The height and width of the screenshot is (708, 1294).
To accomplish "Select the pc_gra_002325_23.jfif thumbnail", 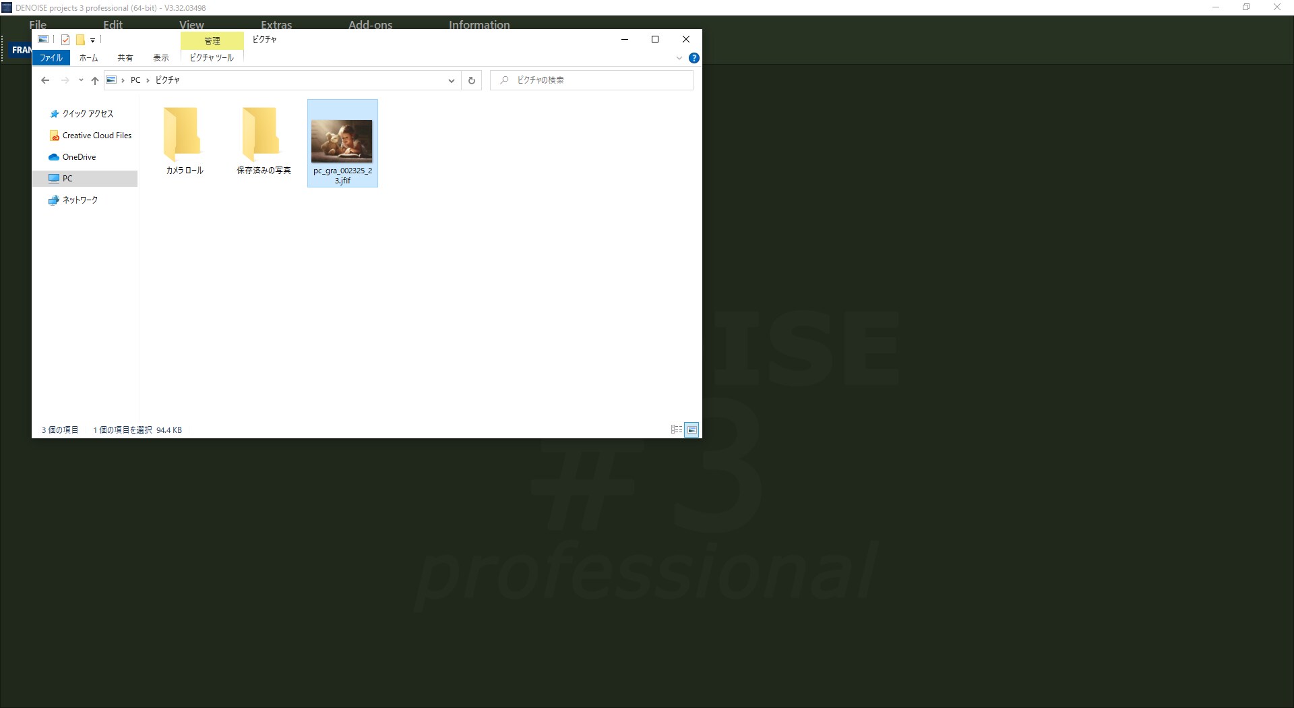I will [342, 143].
